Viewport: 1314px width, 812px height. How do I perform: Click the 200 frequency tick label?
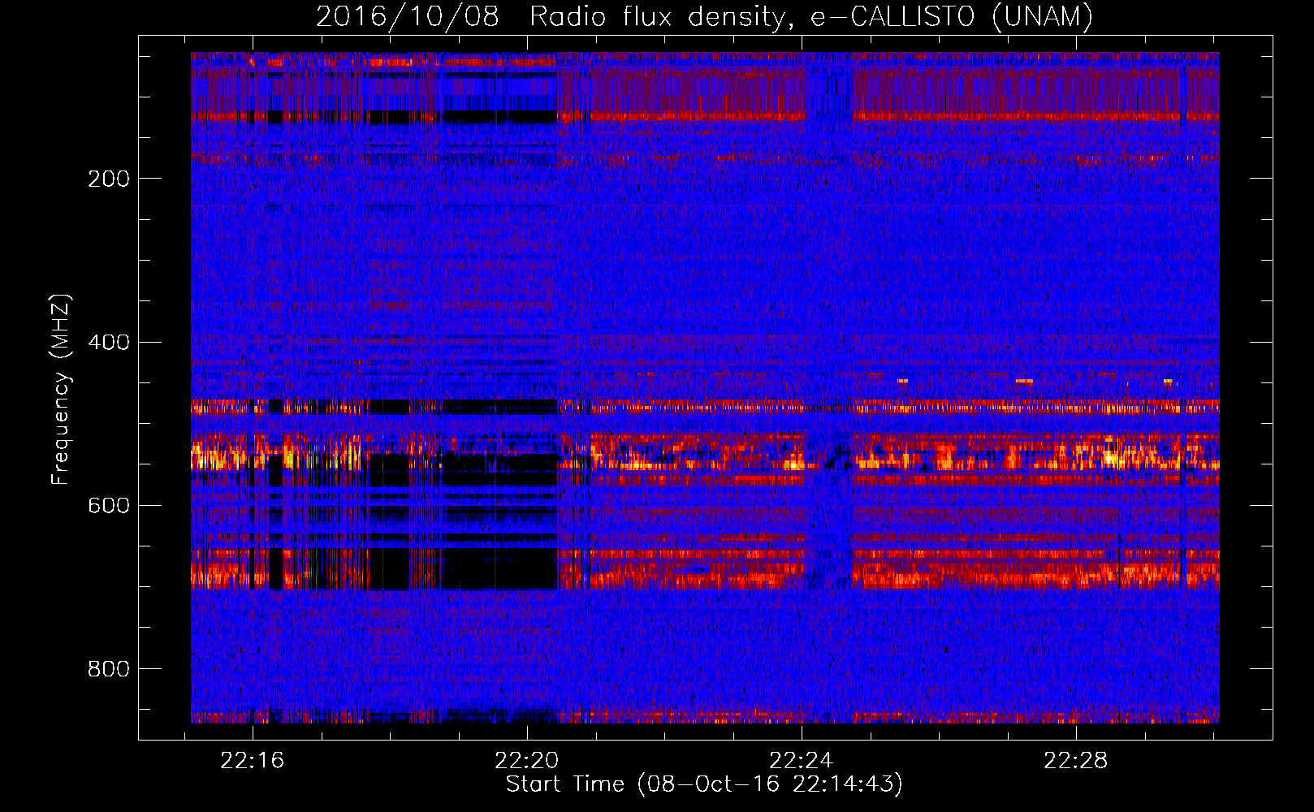tap(109, 179)
